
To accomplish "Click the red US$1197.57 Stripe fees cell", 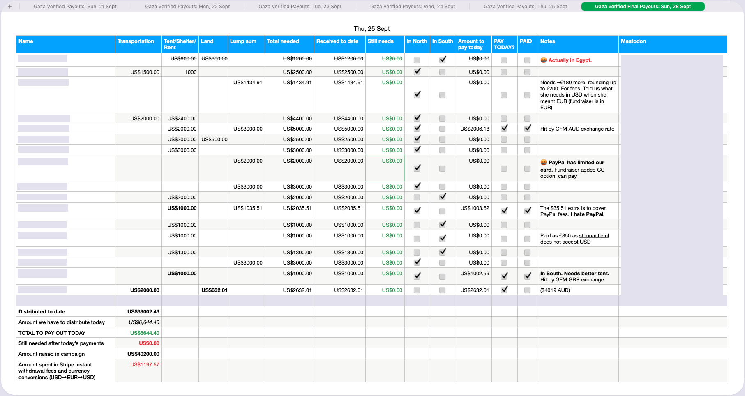I will click(145, 365).
